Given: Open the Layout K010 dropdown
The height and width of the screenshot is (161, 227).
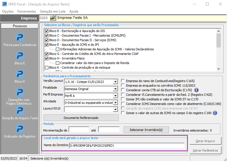Looking at the screenshot, I should (115, 110).
